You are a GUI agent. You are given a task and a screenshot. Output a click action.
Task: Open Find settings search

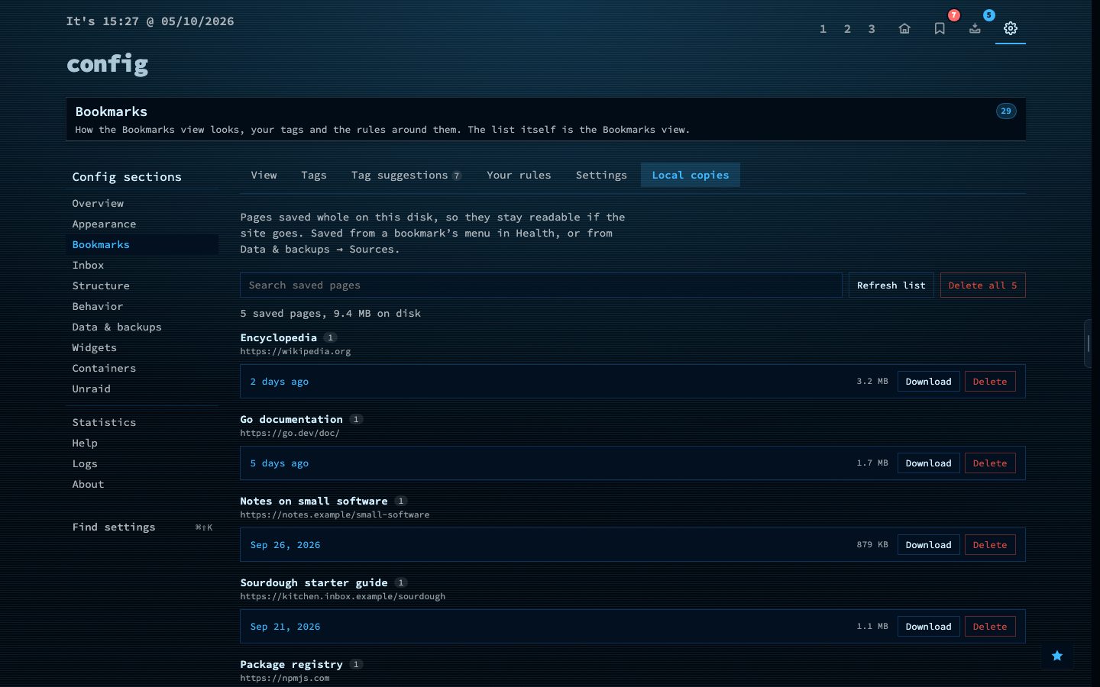[142, 527]
